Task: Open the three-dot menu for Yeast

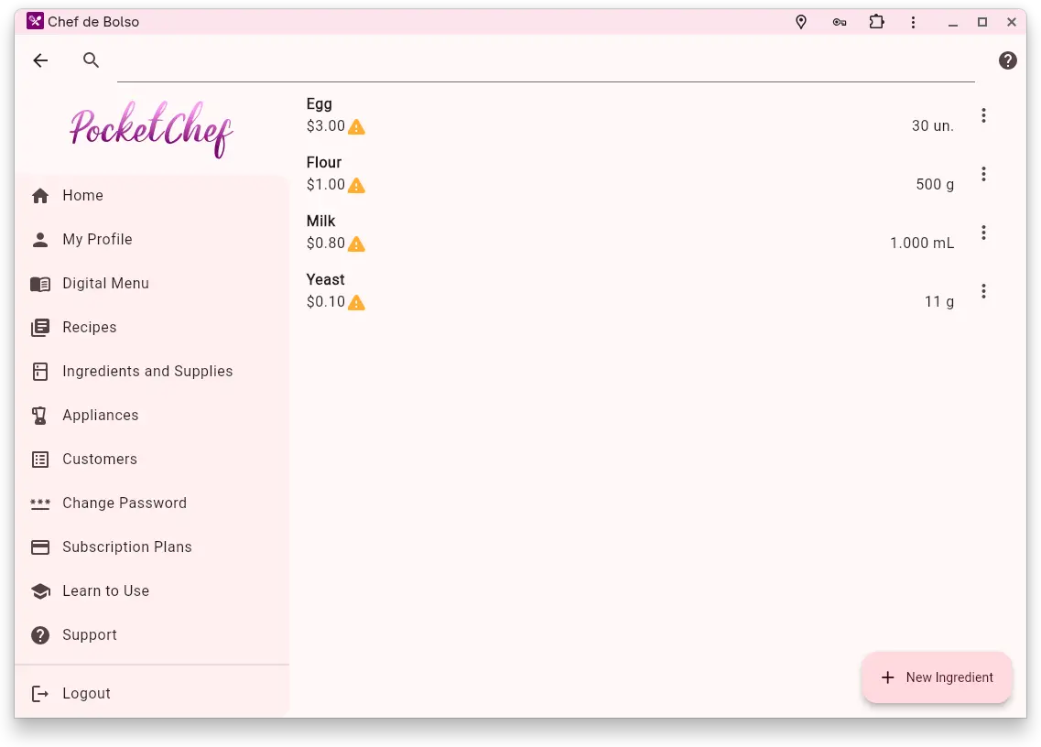Action: coord(983,291)
